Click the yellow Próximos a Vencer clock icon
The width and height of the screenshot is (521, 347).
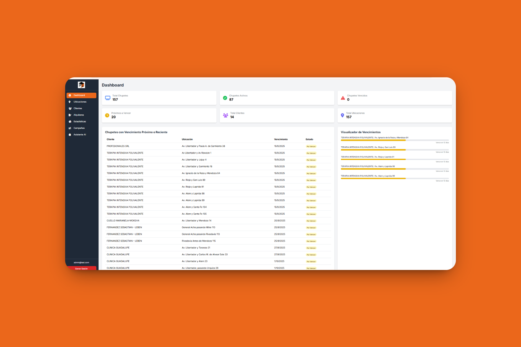107,115
